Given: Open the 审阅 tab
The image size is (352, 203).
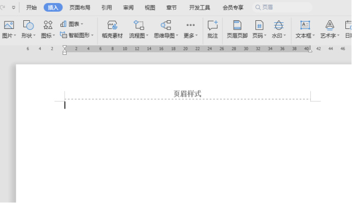Looking at the screenshot, I should (128, 8).
